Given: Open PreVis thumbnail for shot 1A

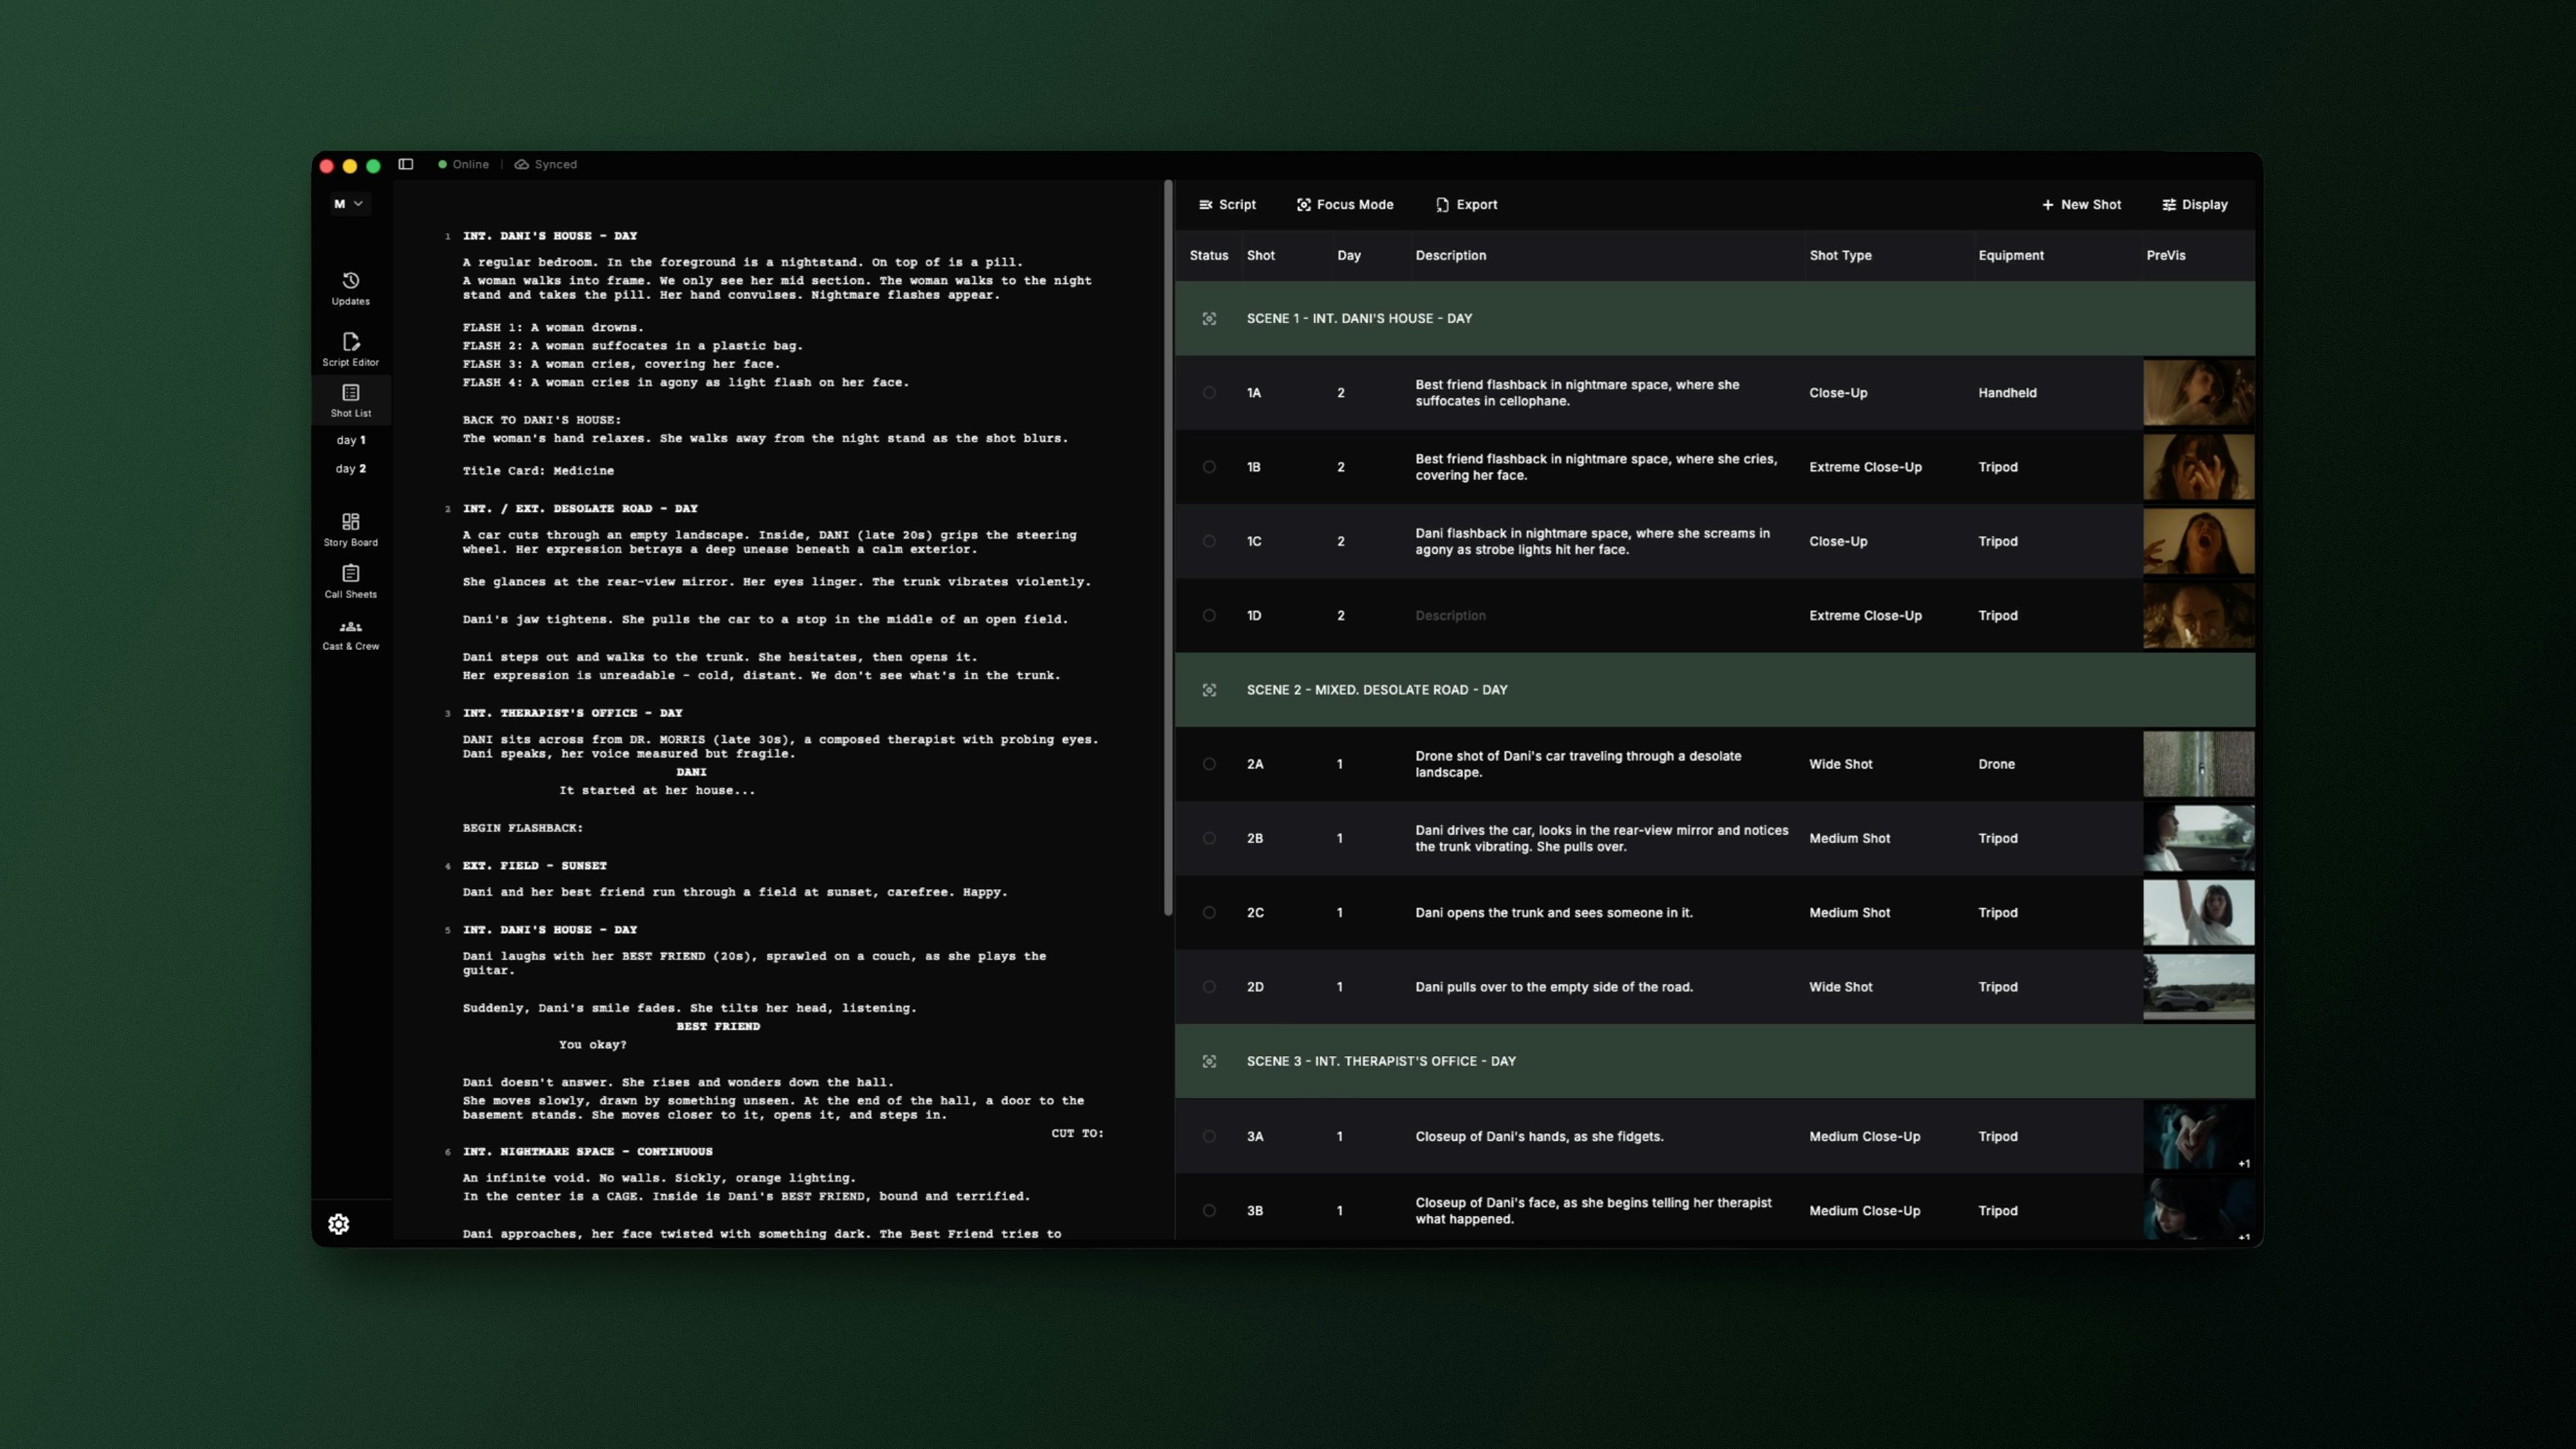Looking at the screenshot, I should (2198, 393).
